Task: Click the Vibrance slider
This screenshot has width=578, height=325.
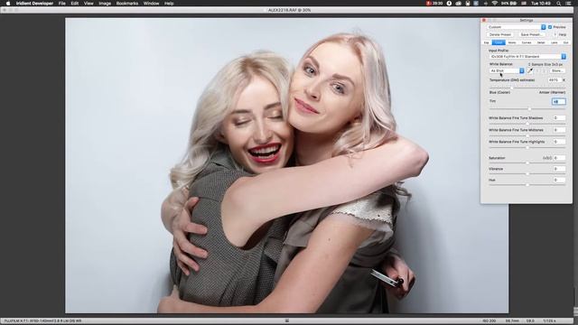Action: pyautogui.click(x=527, y=173)
